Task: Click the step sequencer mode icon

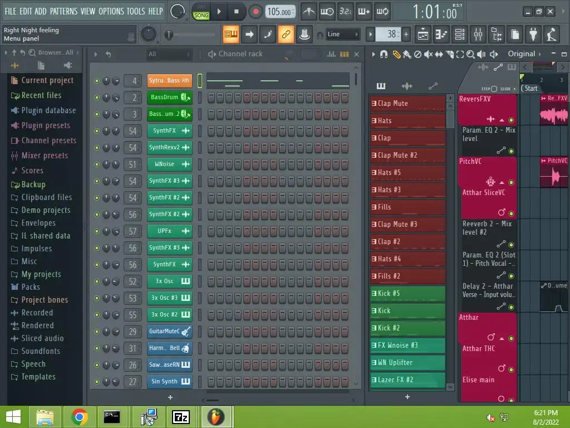Action: tap(344, 54)
